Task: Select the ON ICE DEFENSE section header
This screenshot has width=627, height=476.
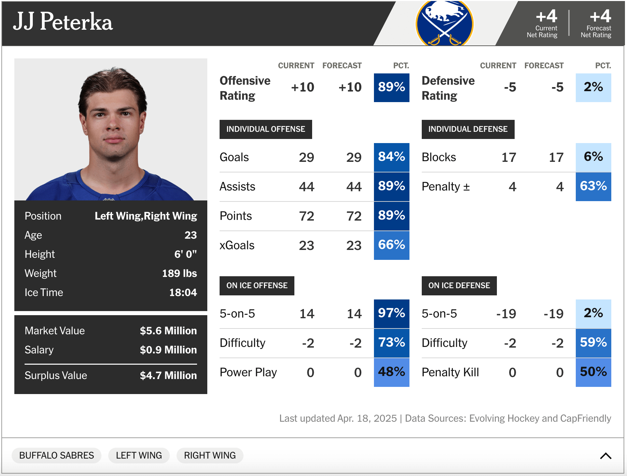Action: point(459,285)
